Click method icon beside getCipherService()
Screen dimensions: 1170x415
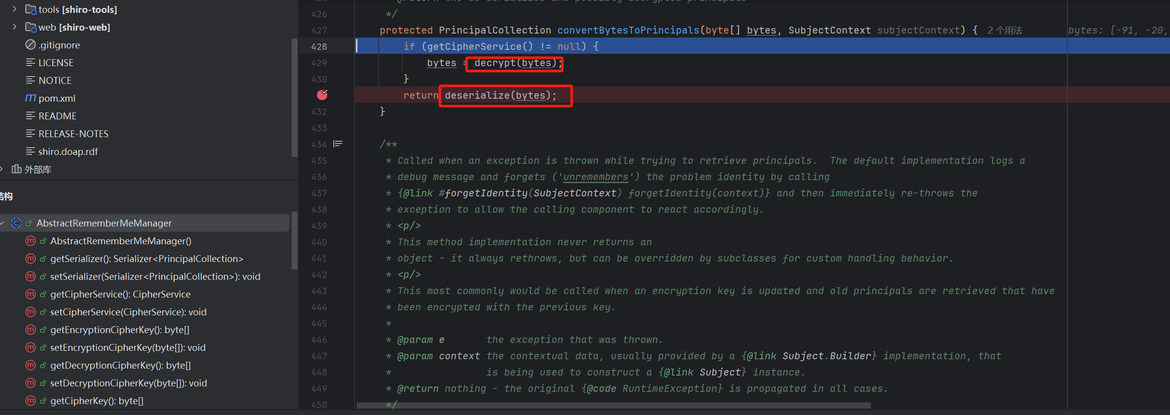31,294
